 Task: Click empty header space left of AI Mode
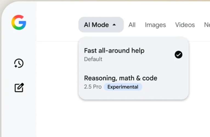pyautogui.click(x=58, y=25)
